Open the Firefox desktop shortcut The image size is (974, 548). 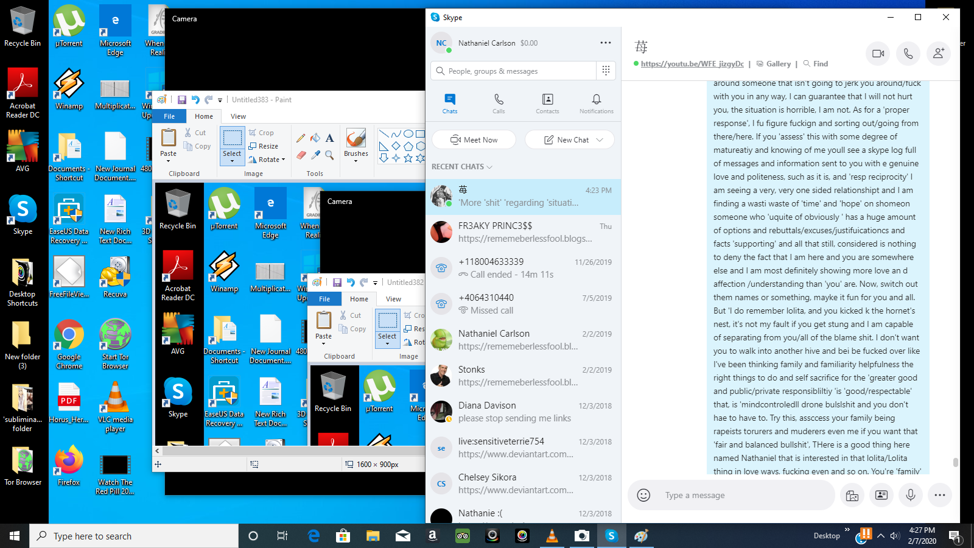[69, 465]
